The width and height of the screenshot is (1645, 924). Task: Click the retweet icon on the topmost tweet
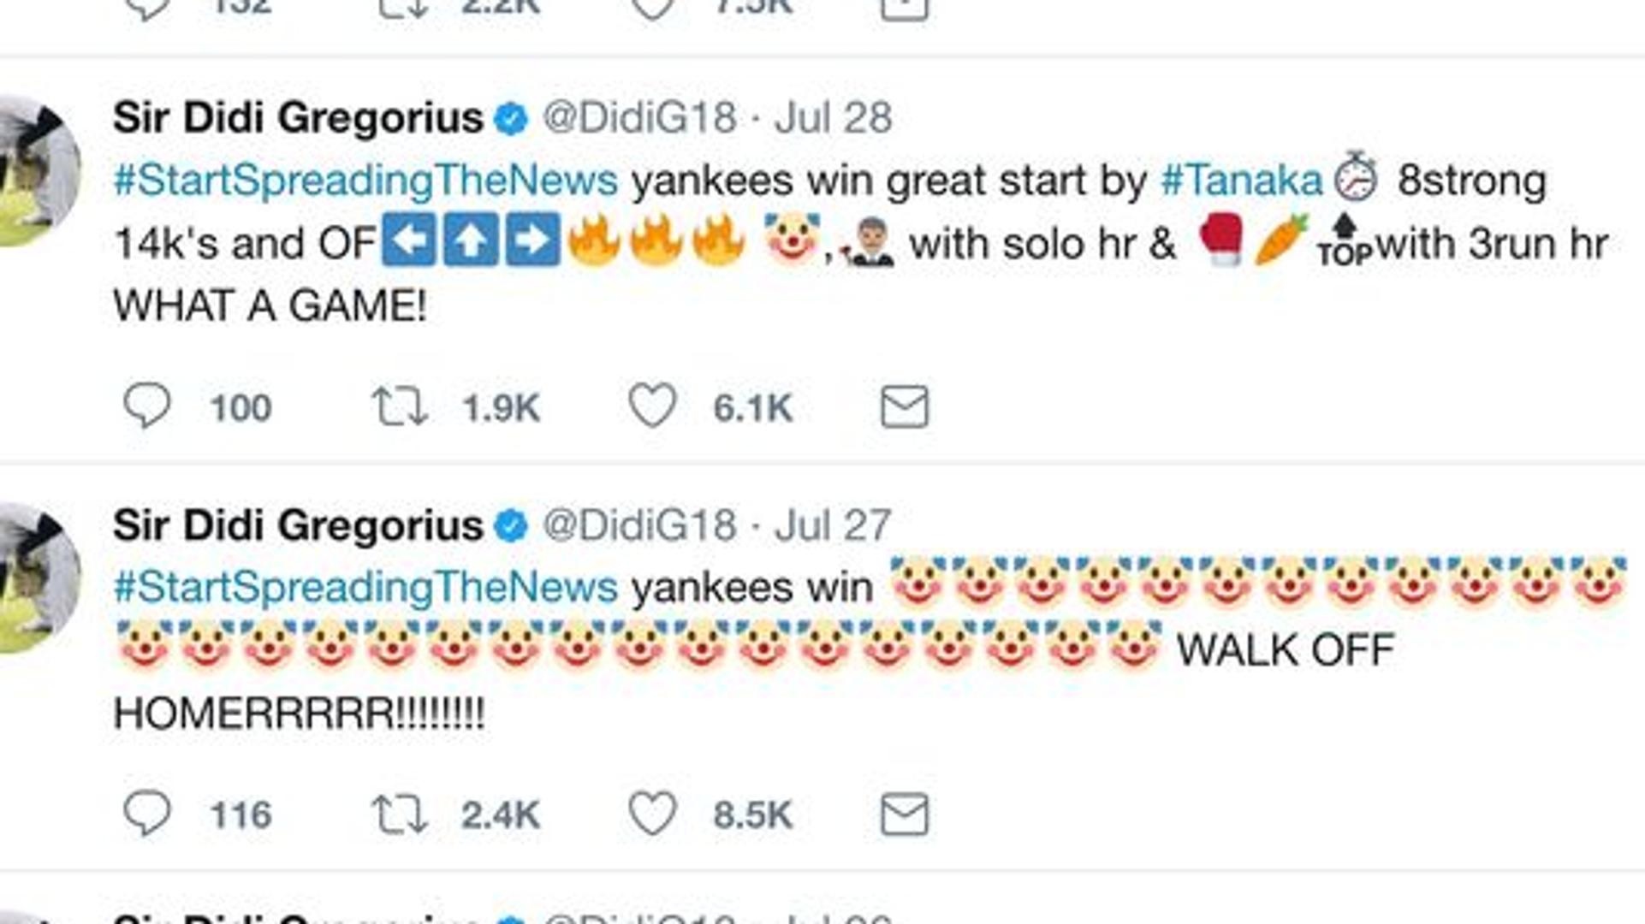tap(402, 9)
